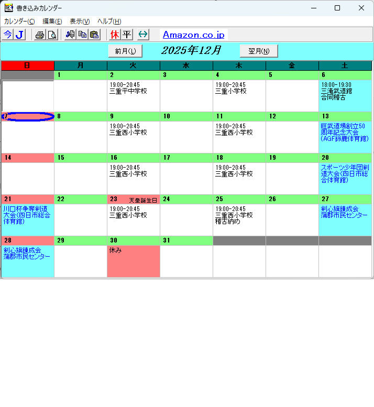Image resolution: width=374 pixels, height=407 pixels.
Task: Click the copy icon in toolbar
Action: click(x=82, y=35)
